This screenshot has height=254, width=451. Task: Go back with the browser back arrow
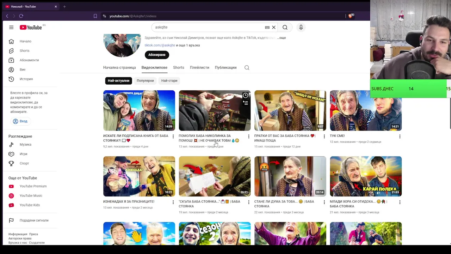click(7, 16)
